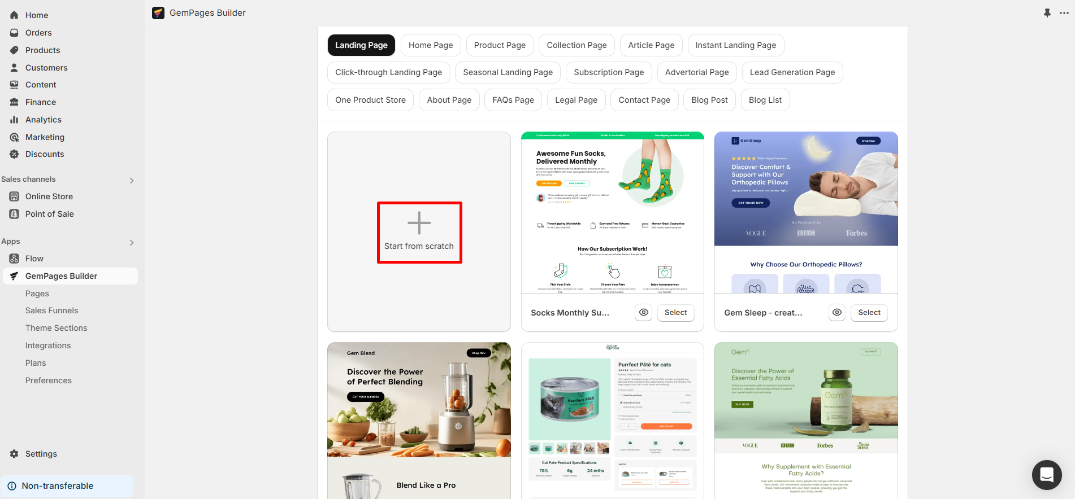Click the Analytics sidebar icon
This screenshot has width=1075, height=499.
(x=14, y=120)
